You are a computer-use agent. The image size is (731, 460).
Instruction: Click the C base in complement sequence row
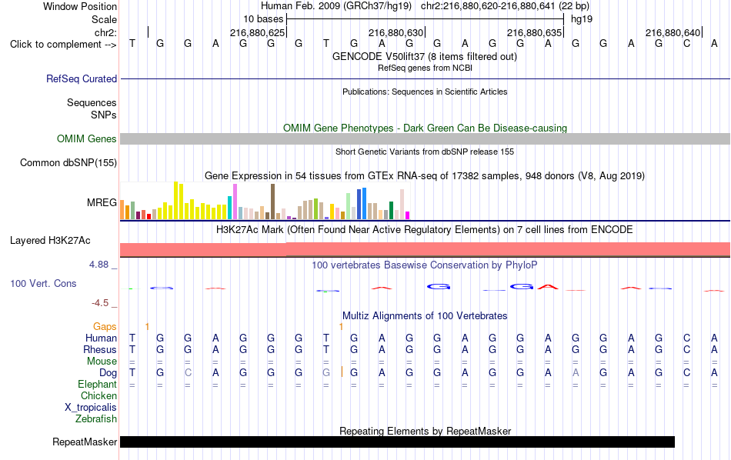(686, 44)
